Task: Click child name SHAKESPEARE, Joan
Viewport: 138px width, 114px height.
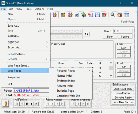Action: (27, 95)
